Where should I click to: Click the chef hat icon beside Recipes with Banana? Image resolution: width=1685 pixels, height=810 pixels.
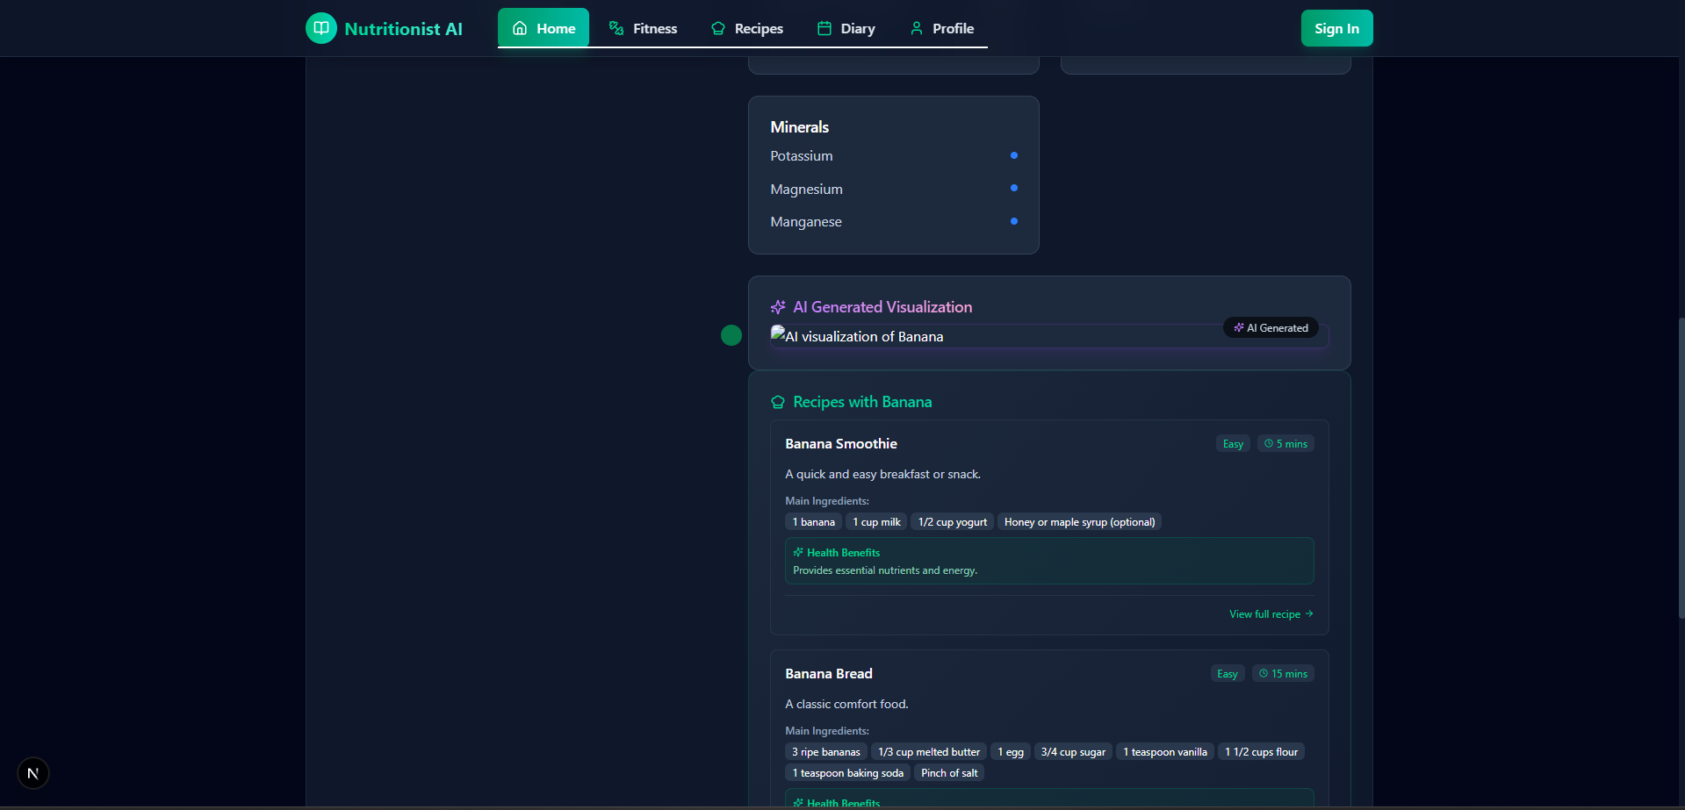click(x=778, y=402)
